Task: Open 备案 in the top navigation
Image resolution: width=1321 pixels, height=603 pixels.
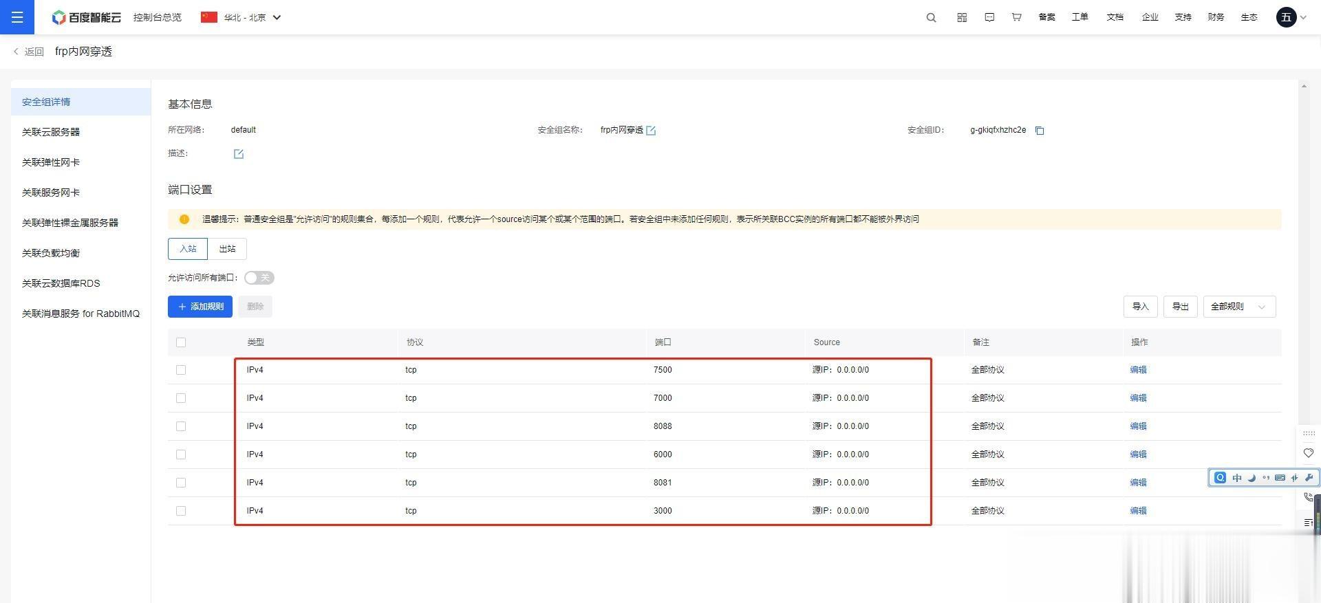Action: click(1046, 17)
